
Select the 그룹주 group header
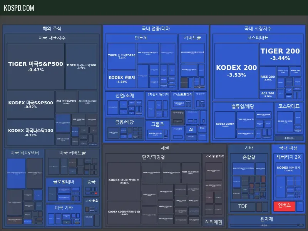157,124
